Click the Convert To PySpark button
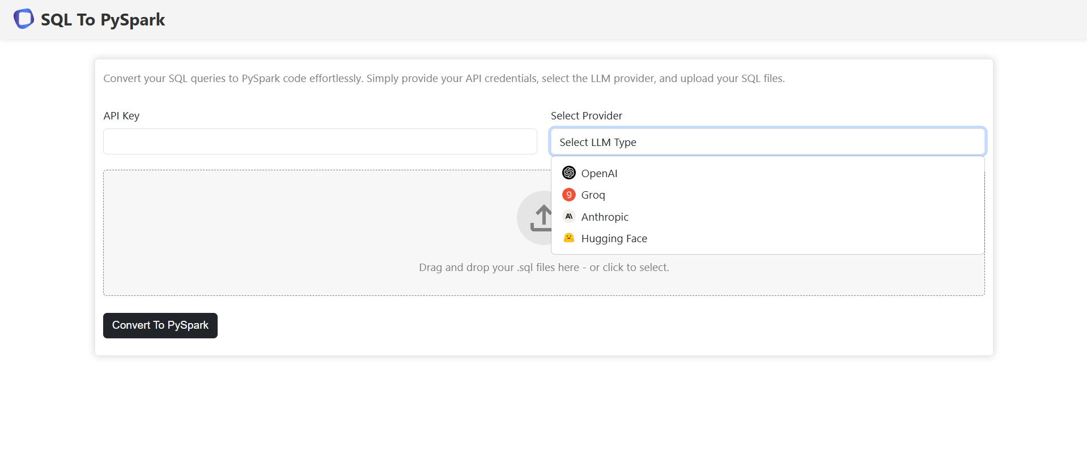 pyautogui.click(x=160, y=325)
